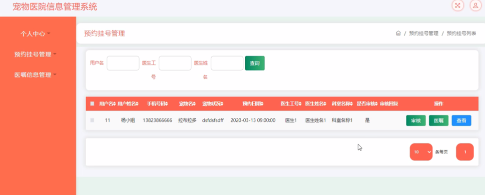The width and height of the screenshot is (485, 195).
Task: Sort by 宠物名 column arrows
Action: [x=195, y=104]
